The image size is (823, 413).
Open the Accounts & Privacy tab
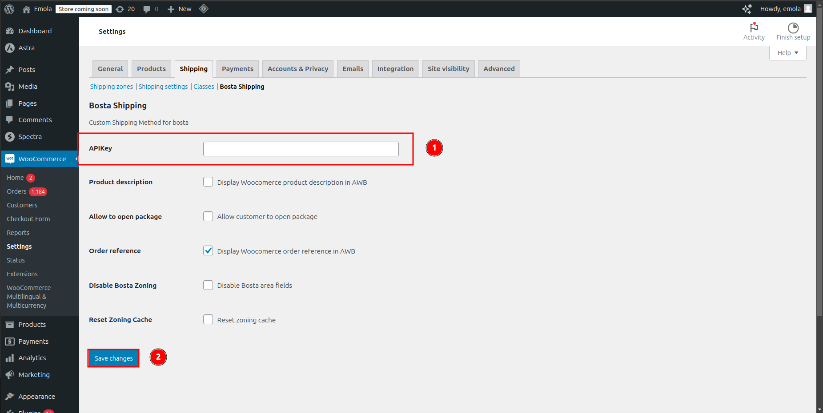[x=298, y=69]
